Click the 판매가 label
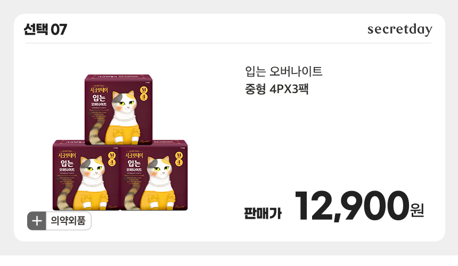 coord(263,213)
